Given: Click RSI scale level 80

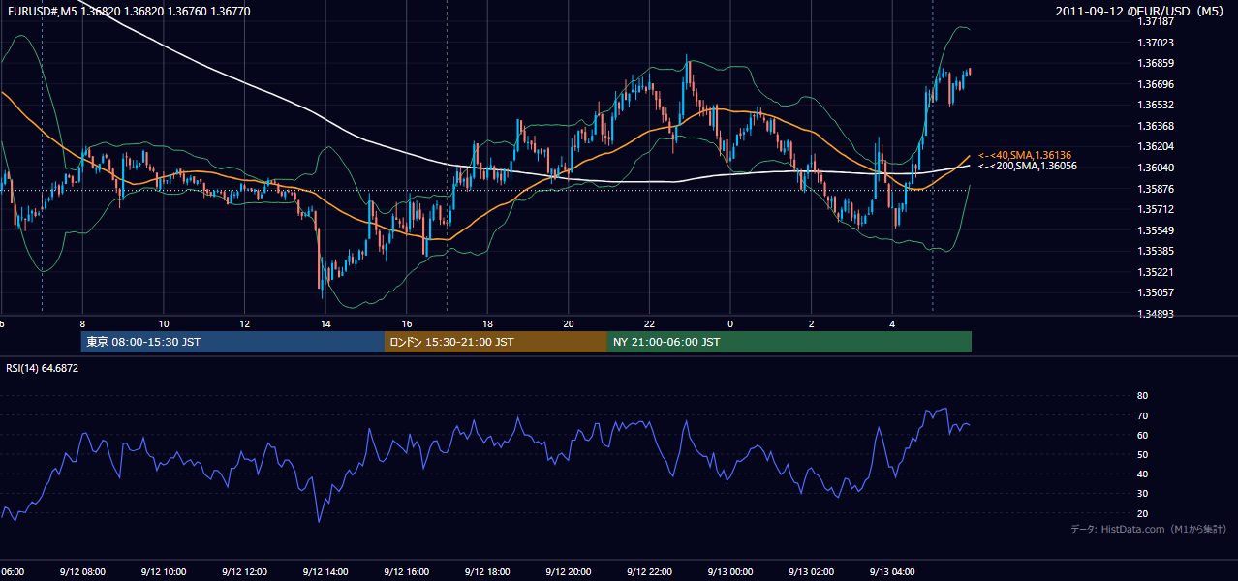Looking at the screenshot, I should (1142, 396).
